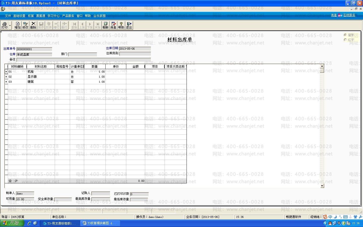Click the 金额 column header
This screenshot has height=227, width=363.
coord(136,67)
